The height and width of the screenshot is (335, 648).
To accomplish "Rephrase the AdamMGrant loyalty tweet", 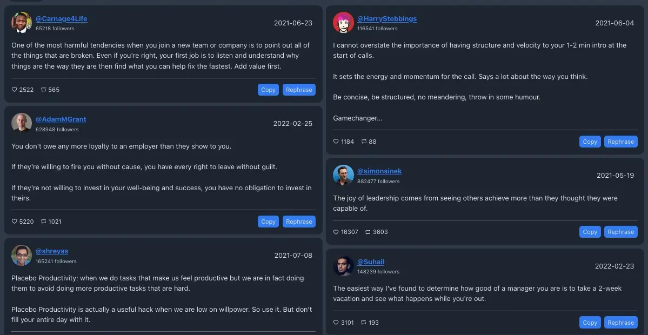I will point(299,222).
